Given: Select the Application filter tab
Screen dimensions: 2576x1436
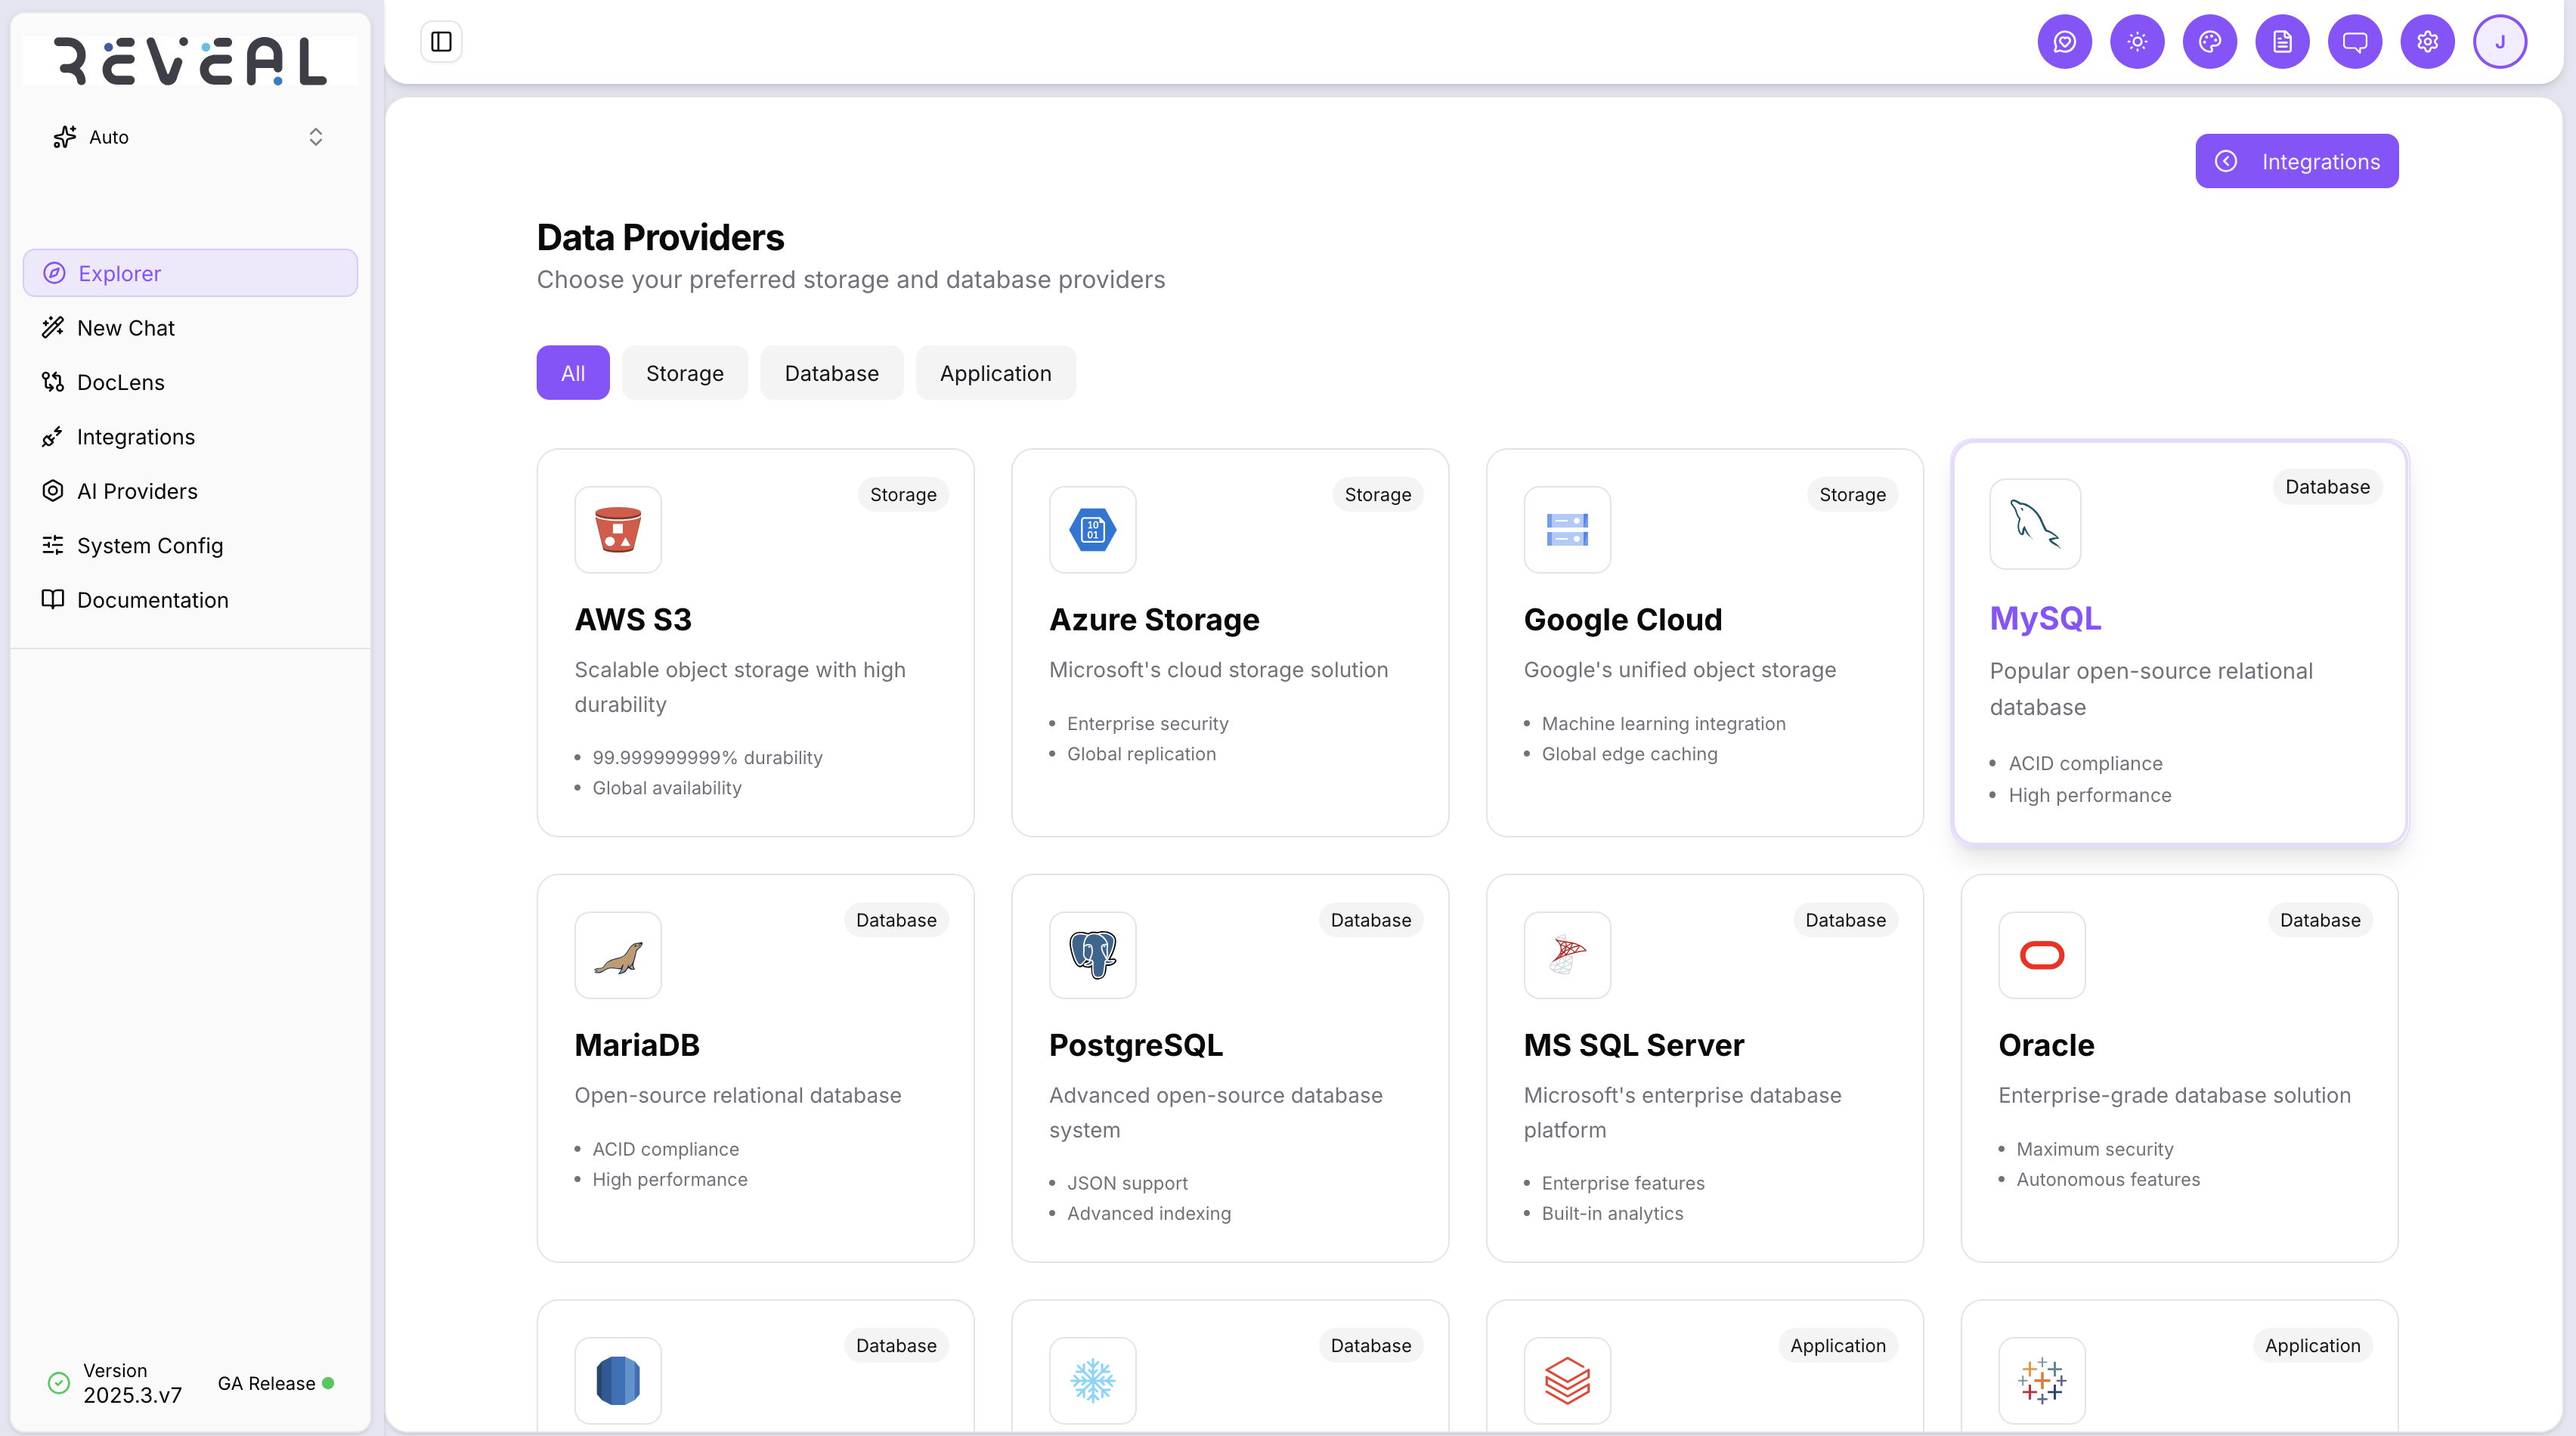Looking at the screenshot, I should 996,373.
